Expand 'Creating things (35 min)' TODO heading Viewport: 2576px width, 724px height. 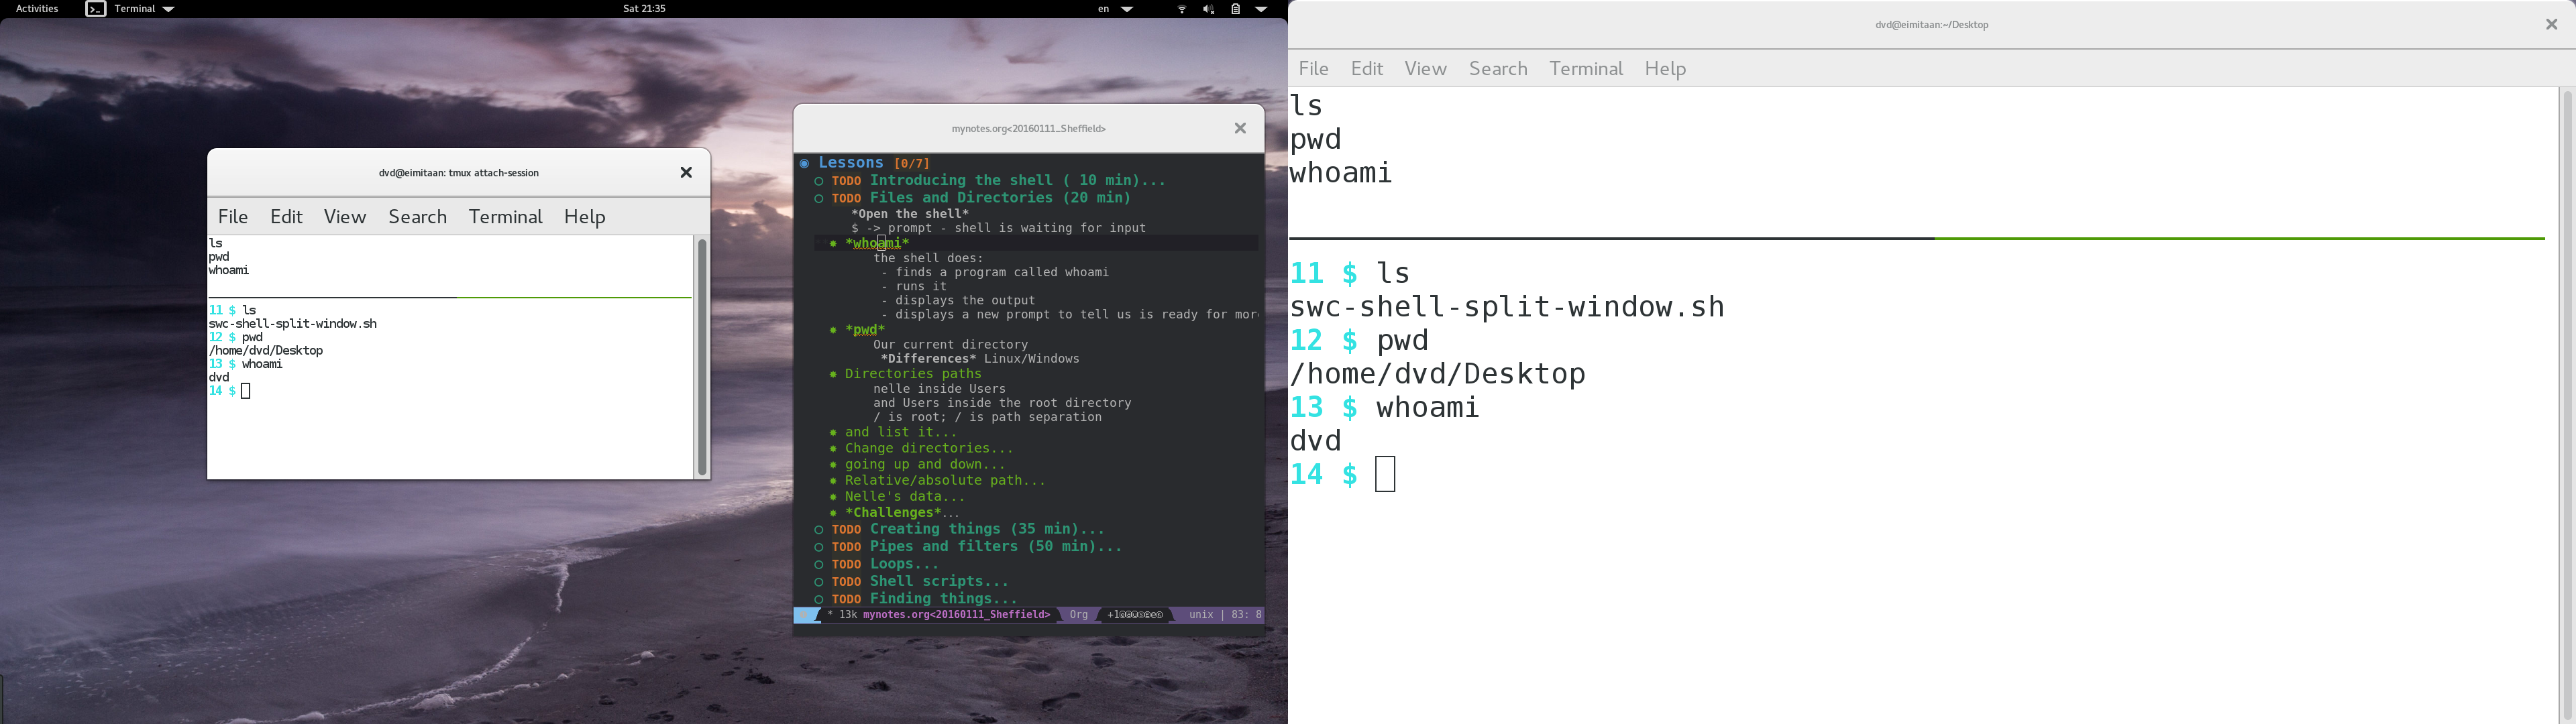[987, 529]
